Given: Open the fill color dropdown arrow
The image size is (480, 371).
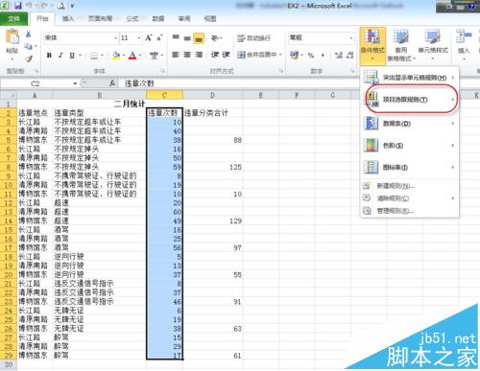Looking at the screenshot, I should pos(124,56).
